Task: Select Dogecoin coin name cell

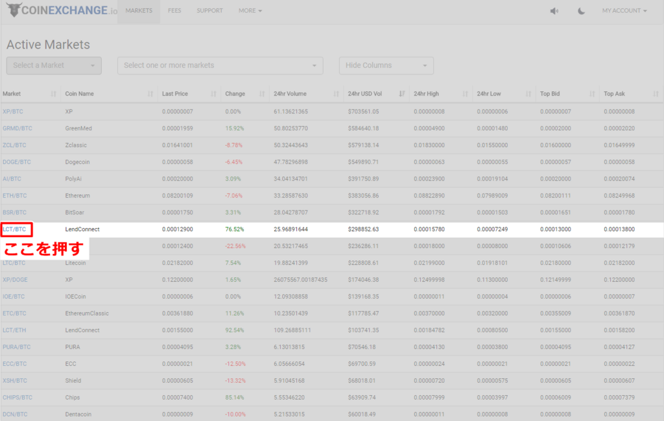Action: point(78,162)
